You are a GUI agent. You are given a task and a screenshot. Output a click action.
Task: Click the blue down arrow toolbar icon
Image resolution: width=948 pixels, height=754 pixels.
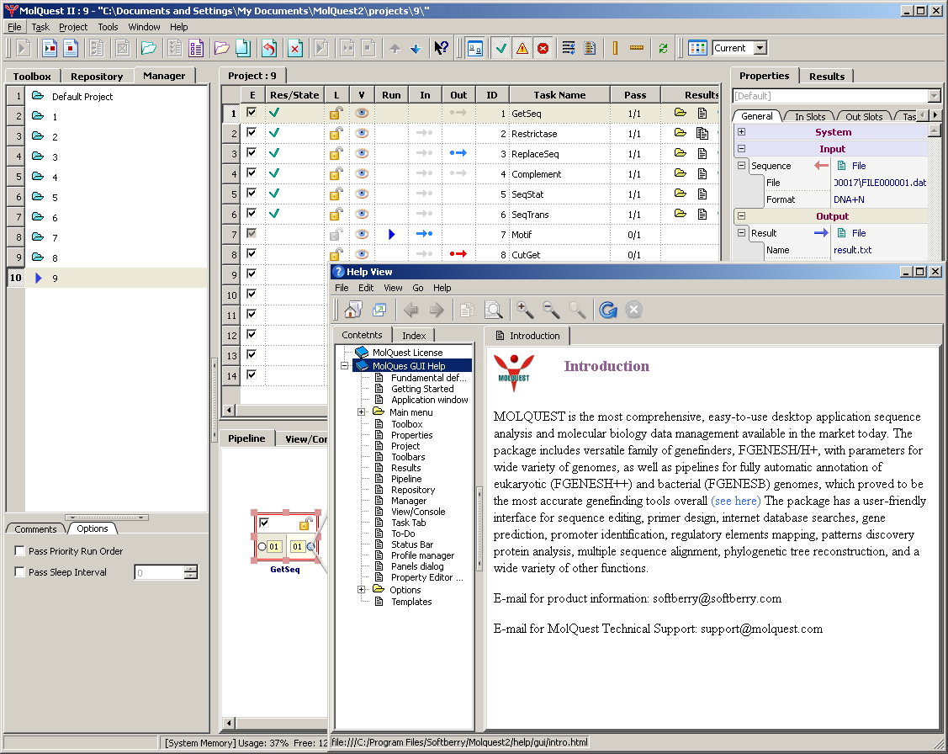[x=416, y=48]
